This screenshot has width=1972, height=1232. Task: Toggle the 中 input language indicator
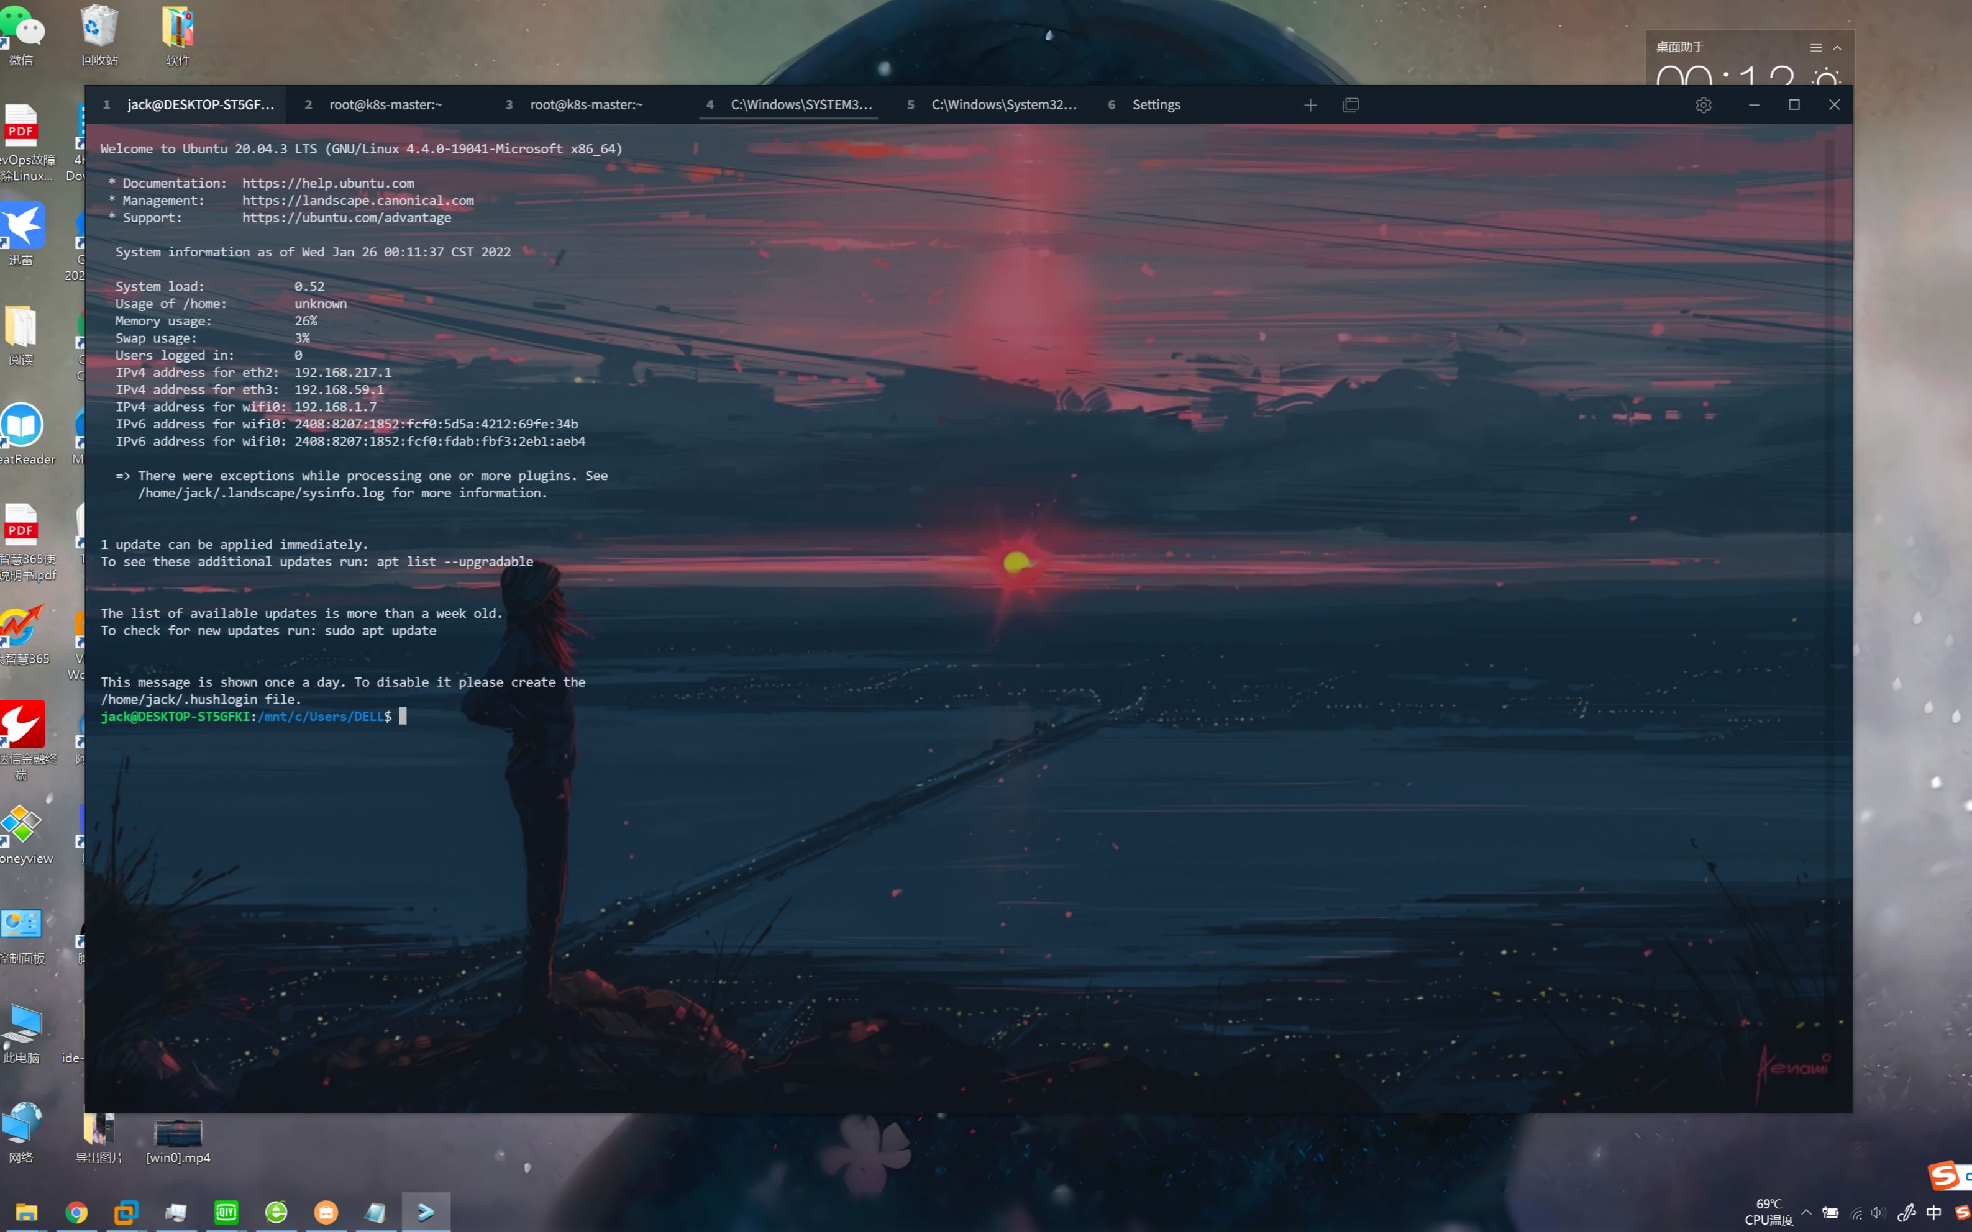coord(1933,1213)
